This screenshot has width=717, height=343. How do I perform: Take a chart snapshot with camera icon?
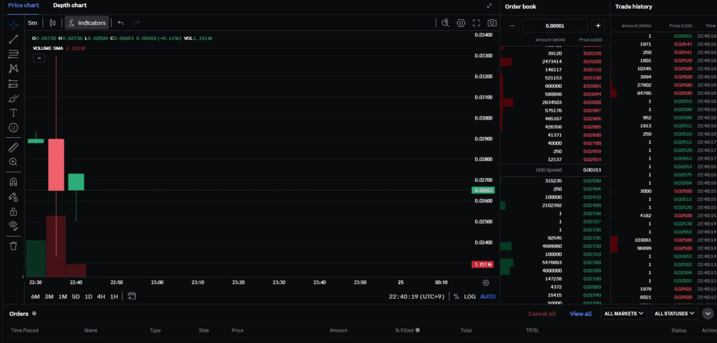492,23
